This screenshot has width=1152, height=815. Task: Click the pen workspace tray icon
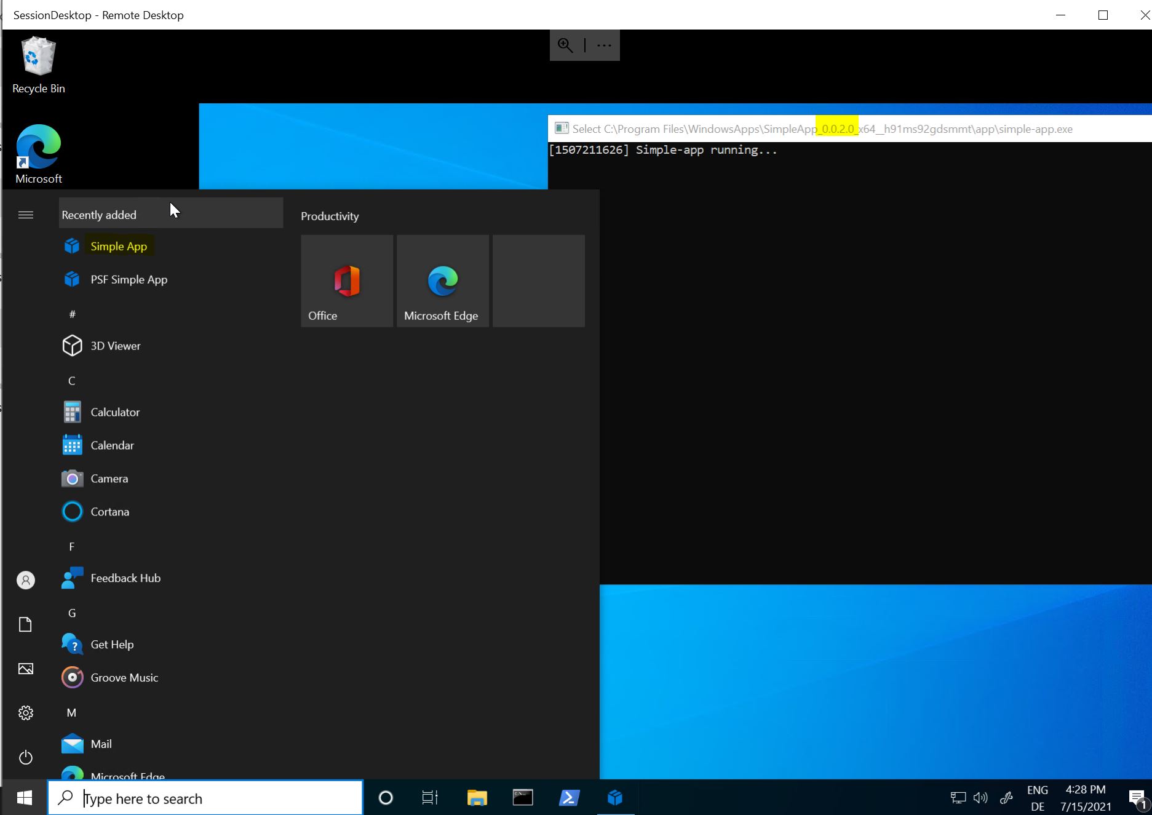click(1006, 798)
